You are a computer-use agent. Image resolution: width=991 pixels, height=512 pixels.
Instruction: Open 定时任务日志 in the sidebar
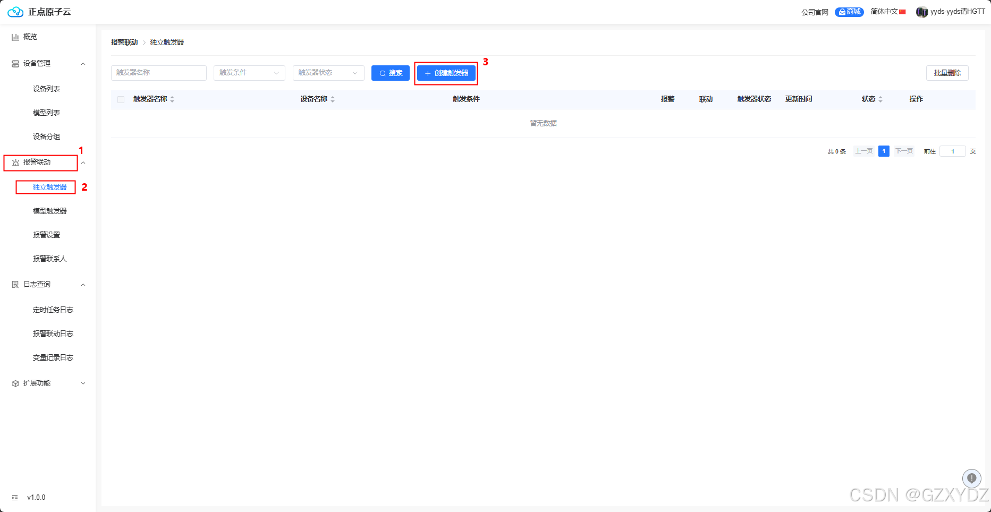click(x=53, y=310)
